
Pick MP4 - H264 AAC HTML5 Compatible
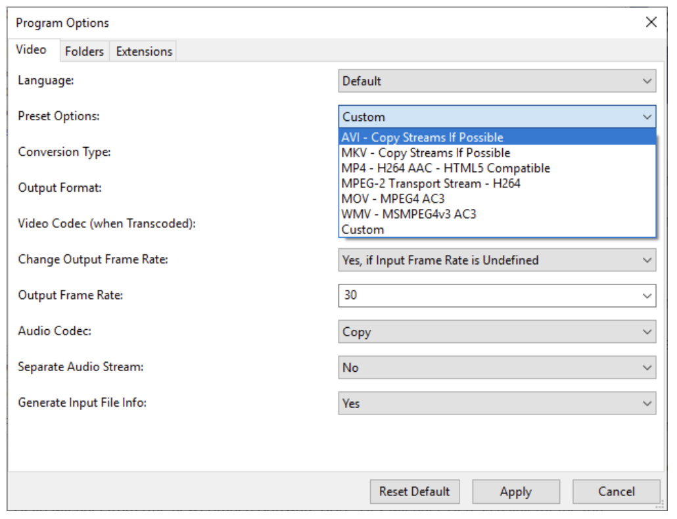pos(446,168)
